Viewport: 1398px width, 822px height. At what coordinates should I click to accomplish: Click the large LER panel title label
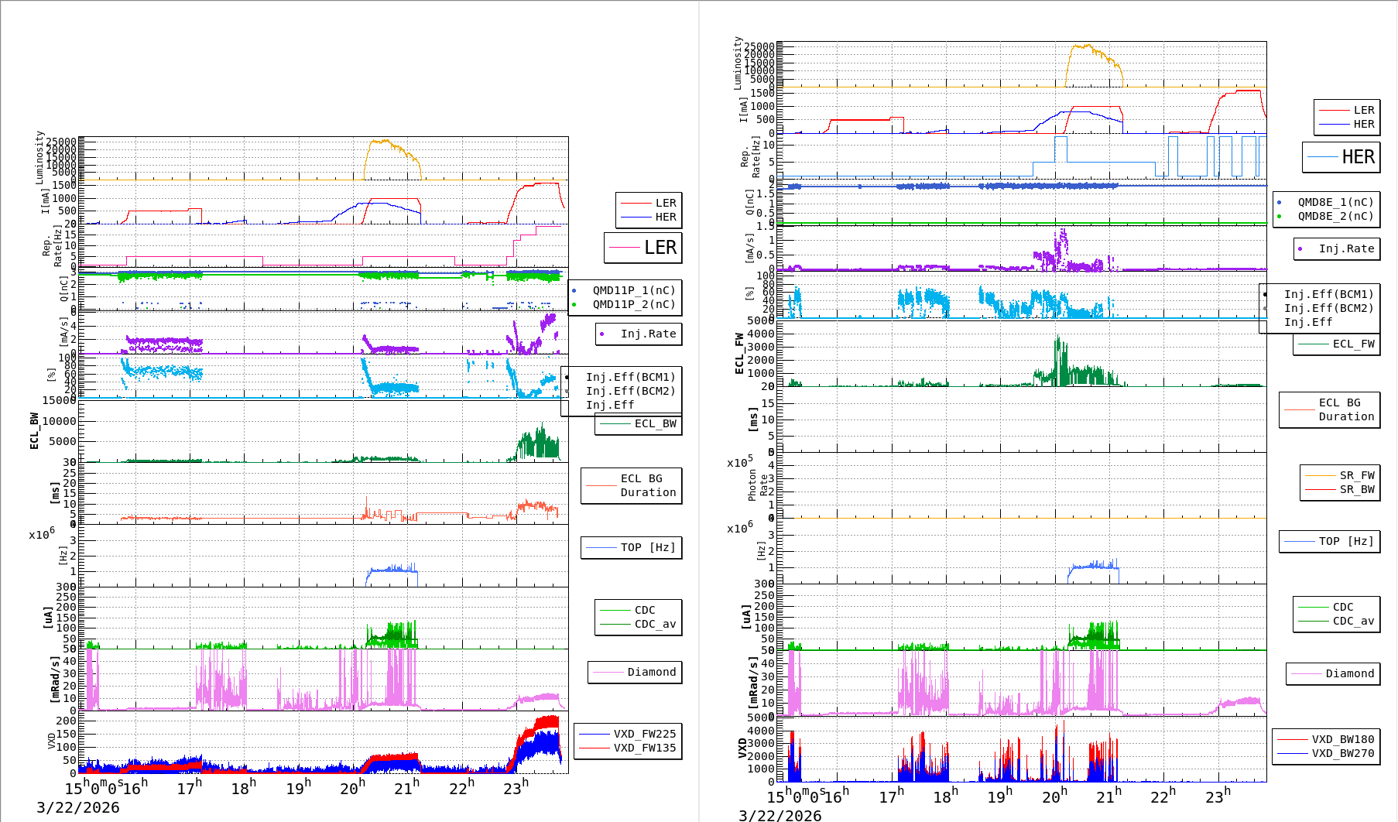click(x=660, y=248)
